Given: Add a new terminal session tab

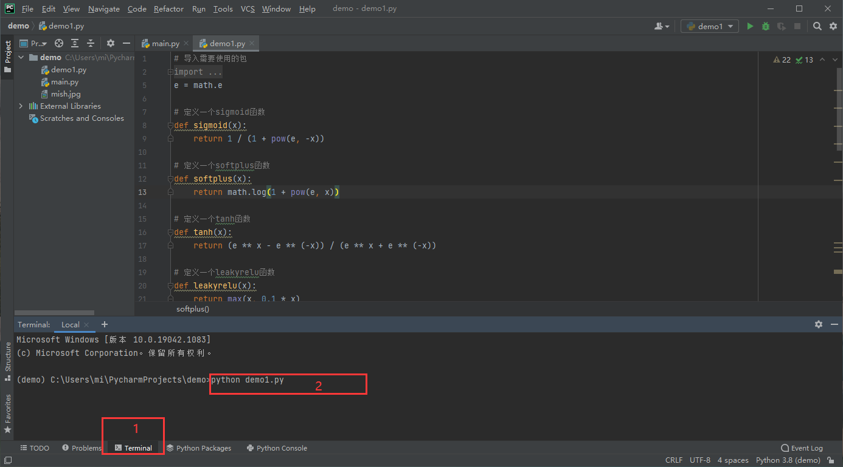Looking at the screenshot, I should tap(105, 324).
